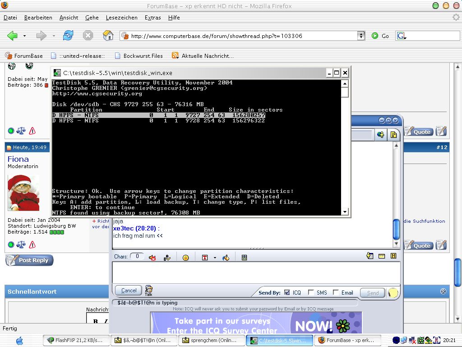The image size is (462, 347).
Task: Open the Hilfe menu
Action: (174, 18)
